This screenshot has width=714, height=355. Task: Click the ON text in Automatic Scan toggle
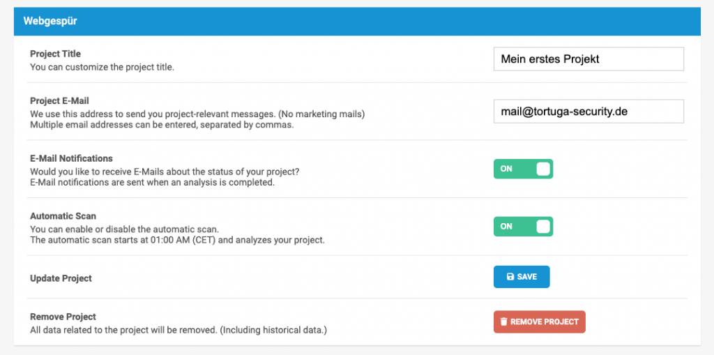pos(506,227)
